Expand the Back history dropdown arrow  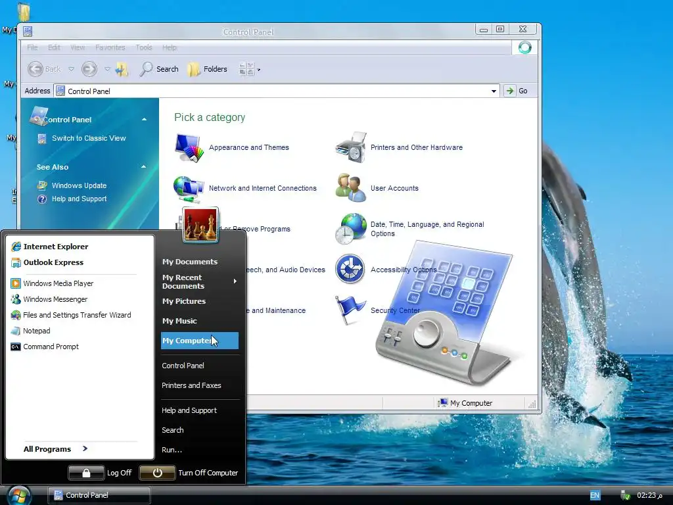coord(71,69)
